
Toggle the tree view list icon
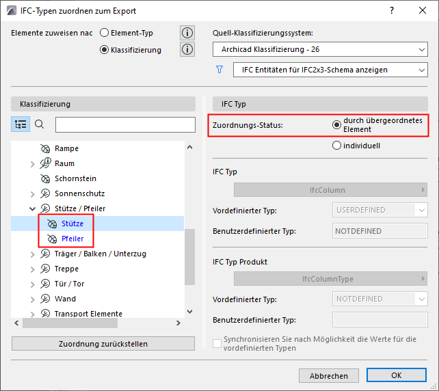click(21, 124)
